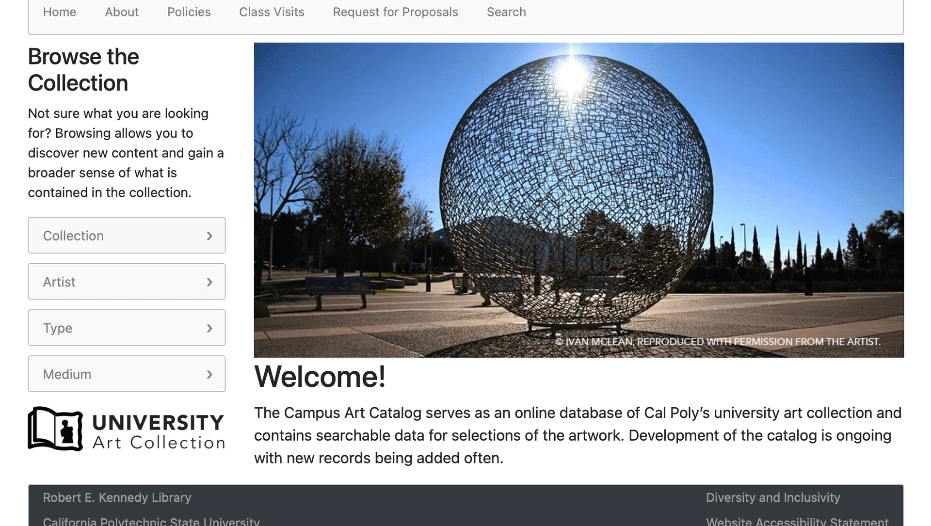Image resolution: width=931 pixels, height=526 pixels.
Task: Click the Robert E. Kennedy Library link
Action: click(117, 497)
